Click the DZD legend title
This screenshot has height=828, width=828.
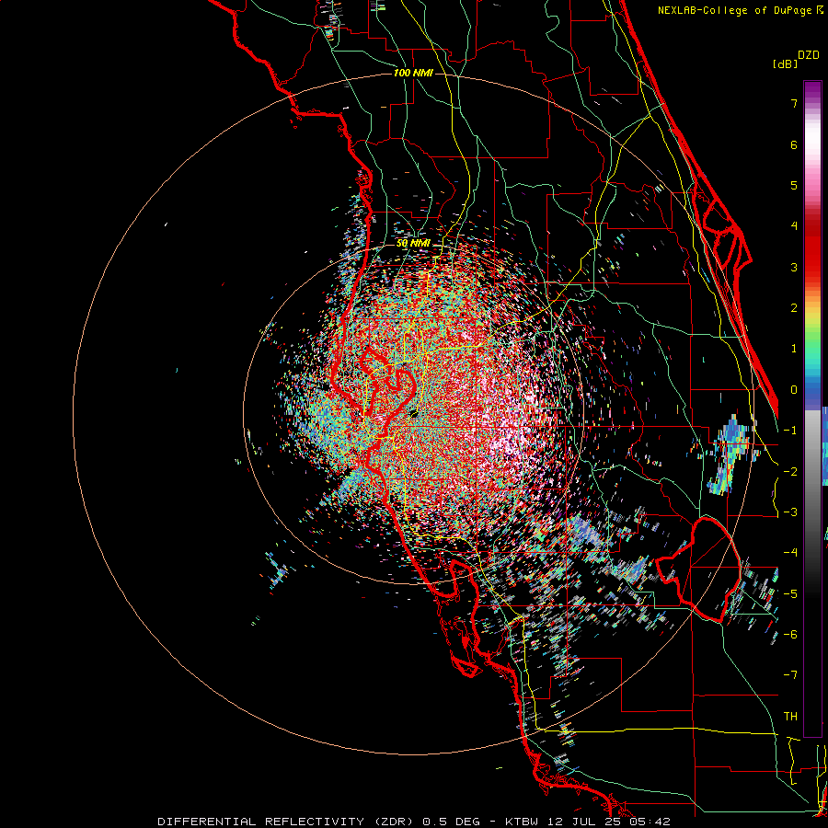pos(809,55)
